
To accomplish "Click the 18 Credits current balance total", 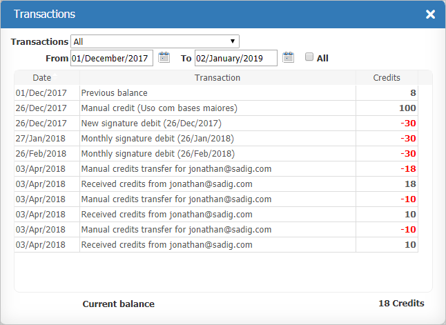I will (x=401, y=304).
